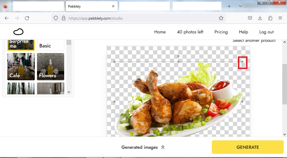Open the shield tracking protection icon

click(56, 18)
